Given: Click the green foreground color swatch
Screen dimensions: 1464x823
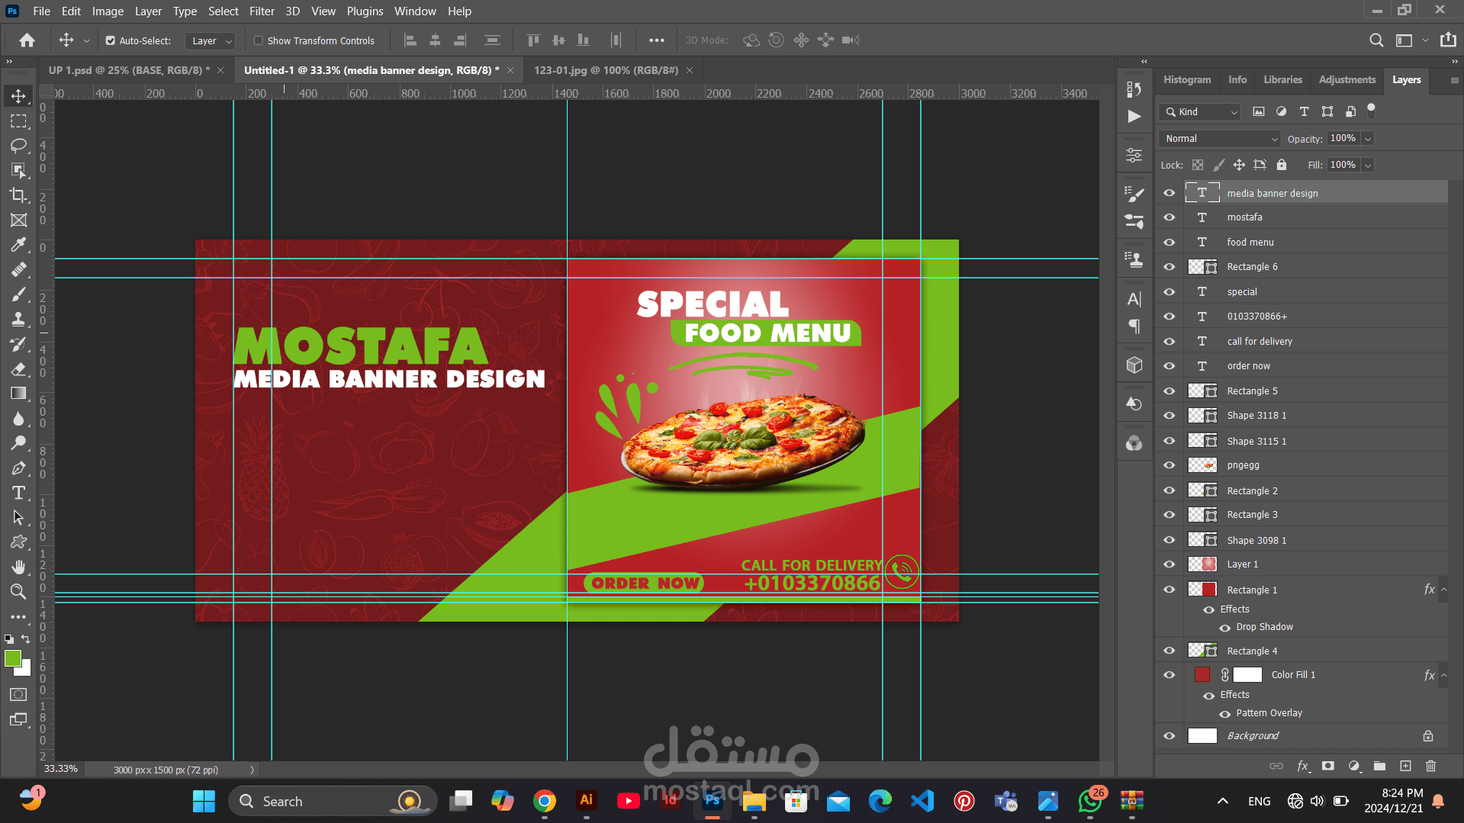Looking at the screenshot, I should [13, 659].
